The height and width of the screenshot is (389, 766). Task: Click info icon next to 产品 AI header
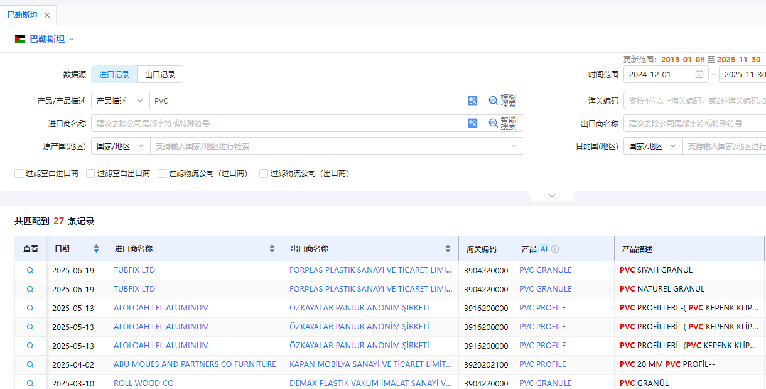pos(555,249)
